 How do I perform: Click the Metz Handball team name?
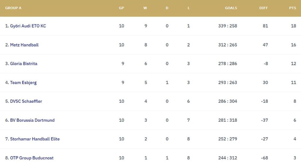tap(24, 45)
